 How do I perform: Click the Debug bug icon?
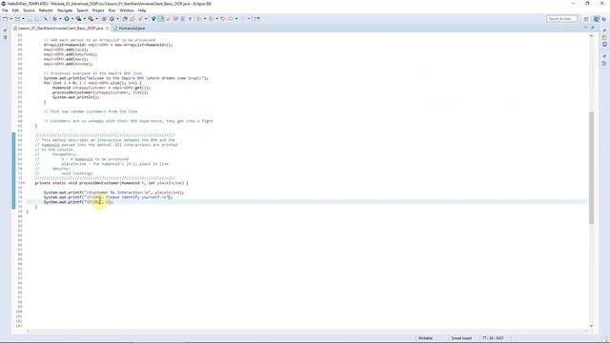54,19
